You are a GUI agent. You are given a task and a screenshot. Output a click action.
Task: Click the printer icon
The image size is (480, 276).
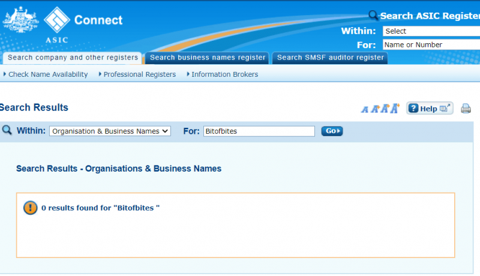pos(466,109)
